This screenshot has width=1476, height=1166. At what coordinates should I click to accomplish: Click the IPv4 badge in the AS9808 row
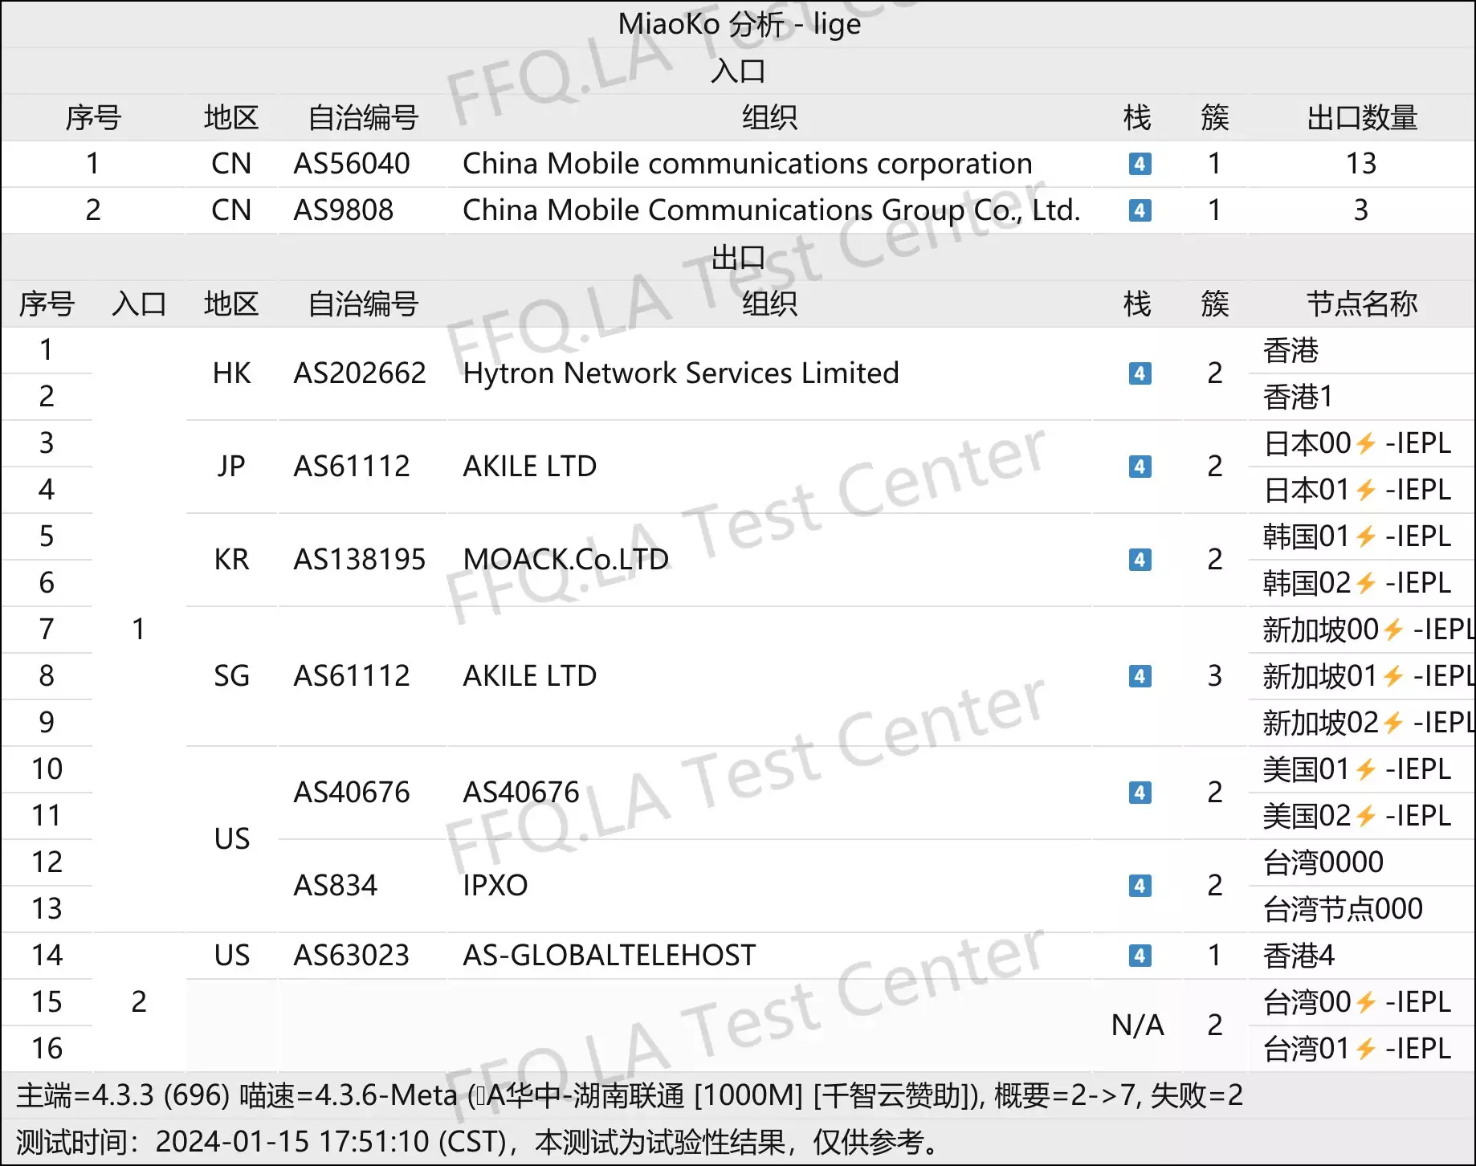[x=1140, y=210]
